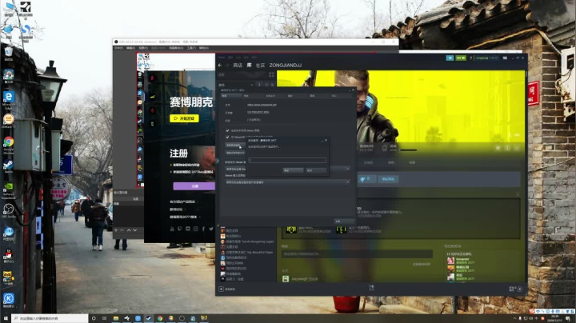Open Help menu in OBS
Viewport: 576px width, 323px height.
click(x=203, y=48)
